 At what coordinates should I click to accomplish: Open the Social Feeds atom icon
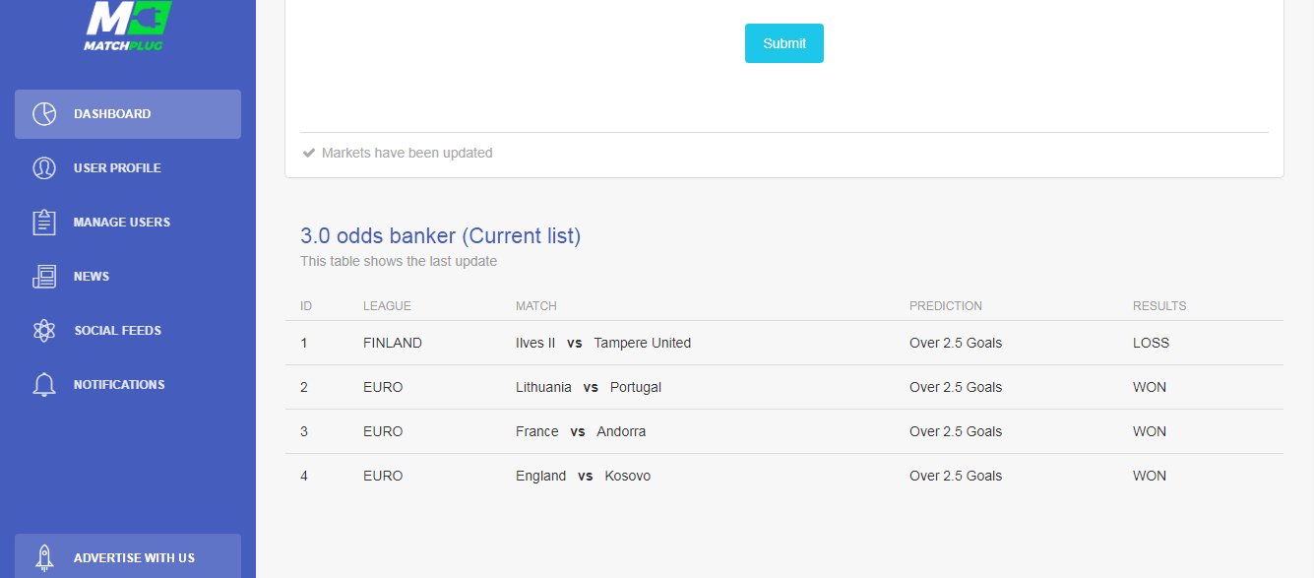coord(44,331)
